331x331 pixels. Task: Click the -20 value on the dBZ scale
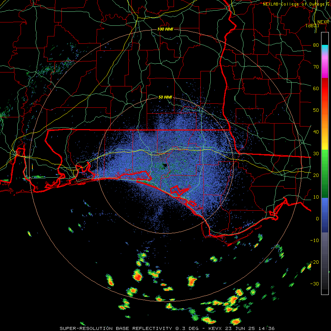tap(314, 262)
